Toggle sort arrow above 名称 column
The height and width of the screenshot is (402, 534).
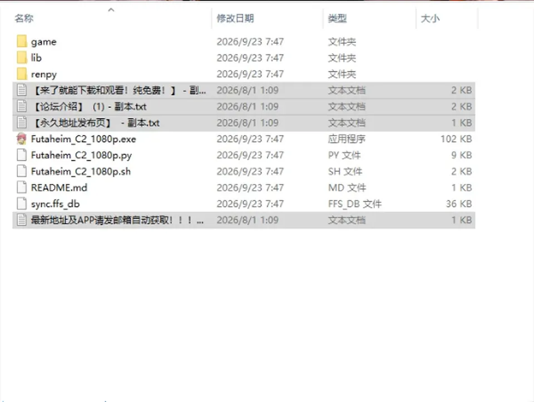point(111,10)
